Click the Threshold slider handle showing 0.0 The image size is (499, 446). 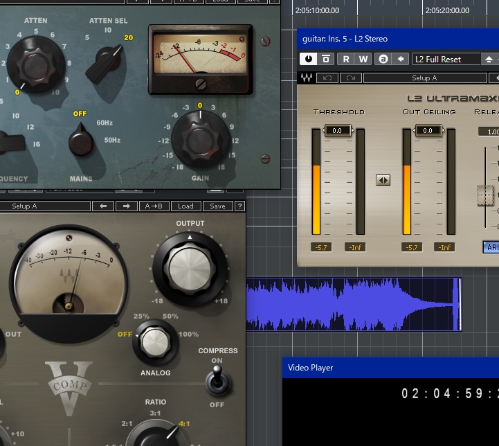338,130
